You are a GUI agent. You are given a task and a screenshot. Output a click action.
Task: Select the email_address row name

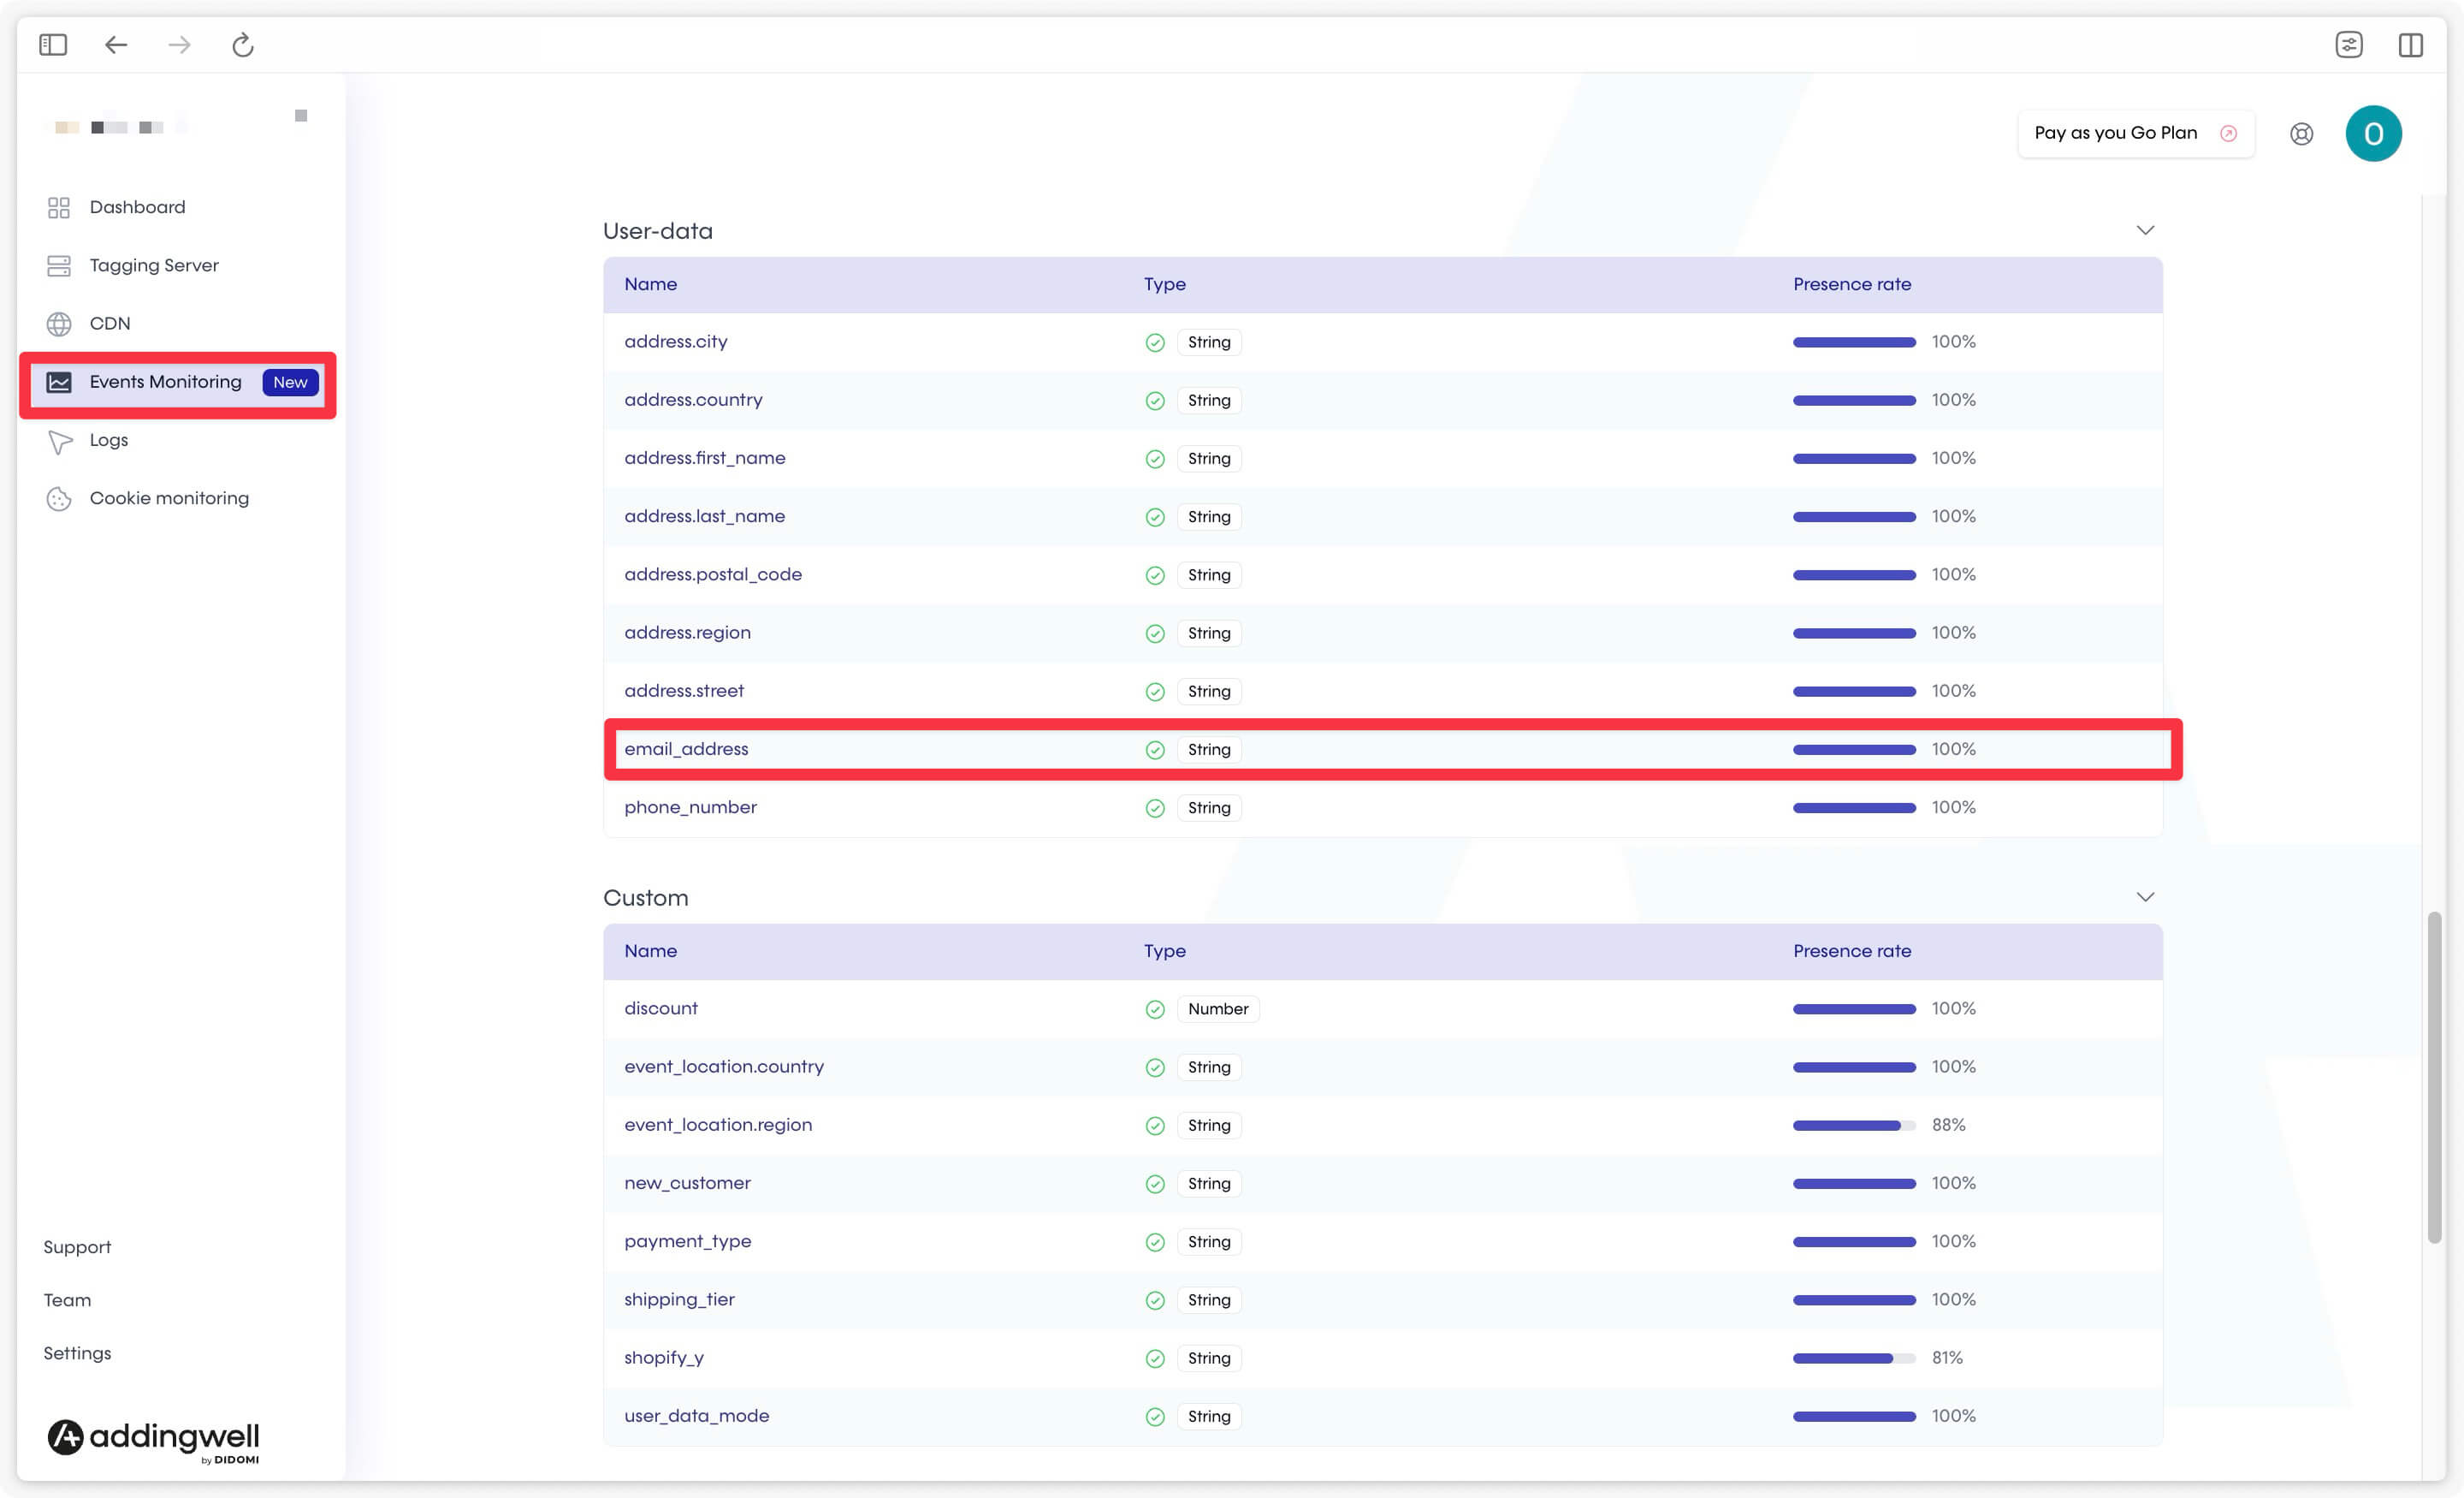coord(686,750)
